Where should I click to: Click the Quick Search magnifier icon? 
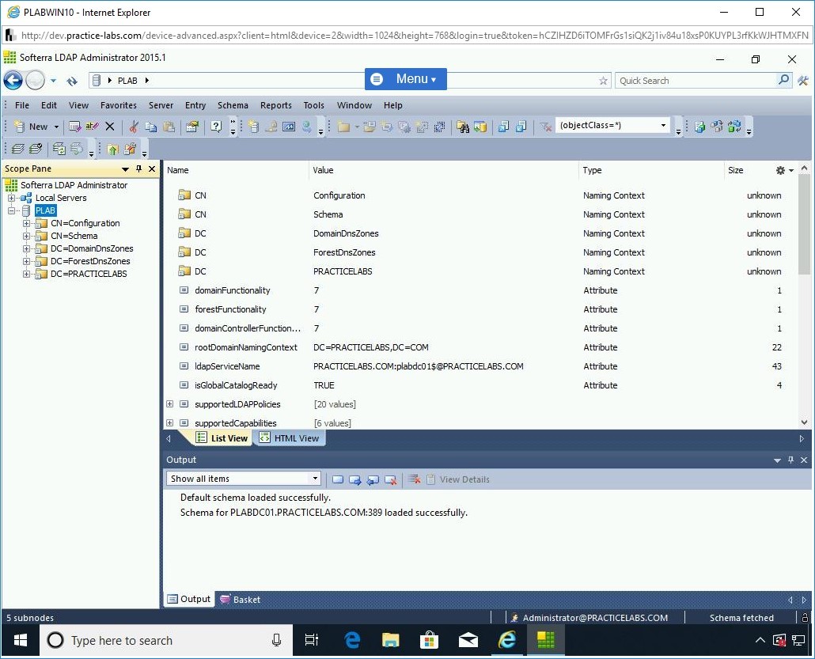coord(784,80)
